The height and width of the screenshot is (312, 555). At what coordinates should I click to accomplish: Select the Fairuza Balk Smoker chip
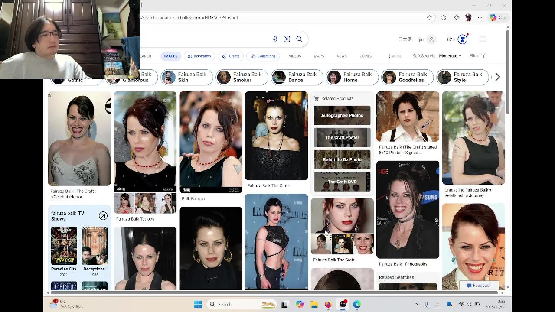242,77
